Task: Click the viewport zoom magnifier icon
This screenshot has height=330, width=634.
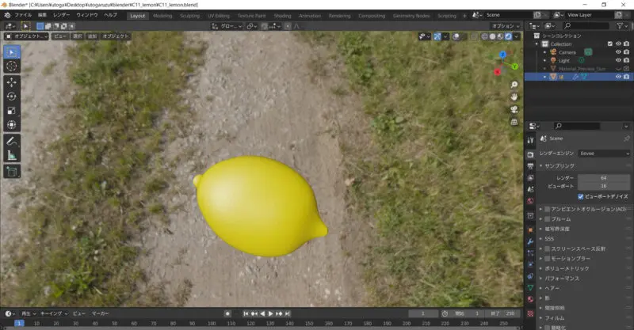Action: point(514,85)
